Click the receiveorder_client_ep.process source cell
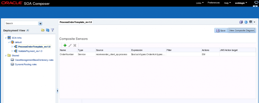This screenshot has width=259, height=103. click(x=113, y=54)
